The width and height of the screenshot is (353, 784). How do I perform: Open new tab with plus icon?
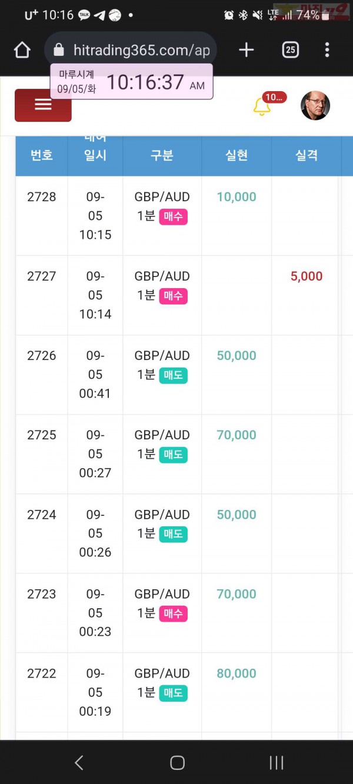click(x=247, y=50)
